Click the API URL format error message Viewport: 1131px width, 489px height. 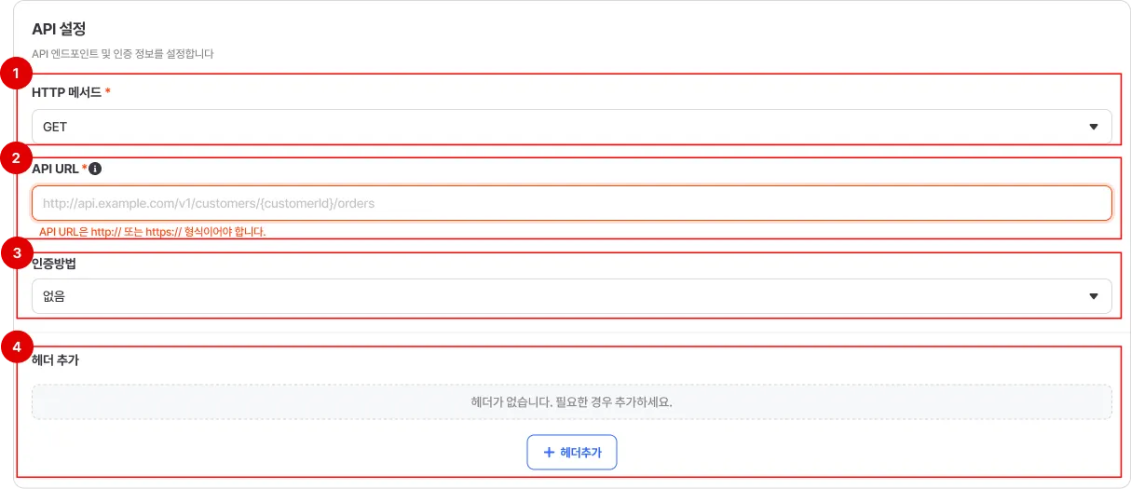pos(153,231)
